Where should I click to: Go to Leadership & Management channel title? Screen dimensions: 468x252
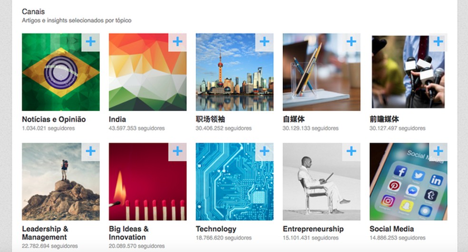coord(45,233)
